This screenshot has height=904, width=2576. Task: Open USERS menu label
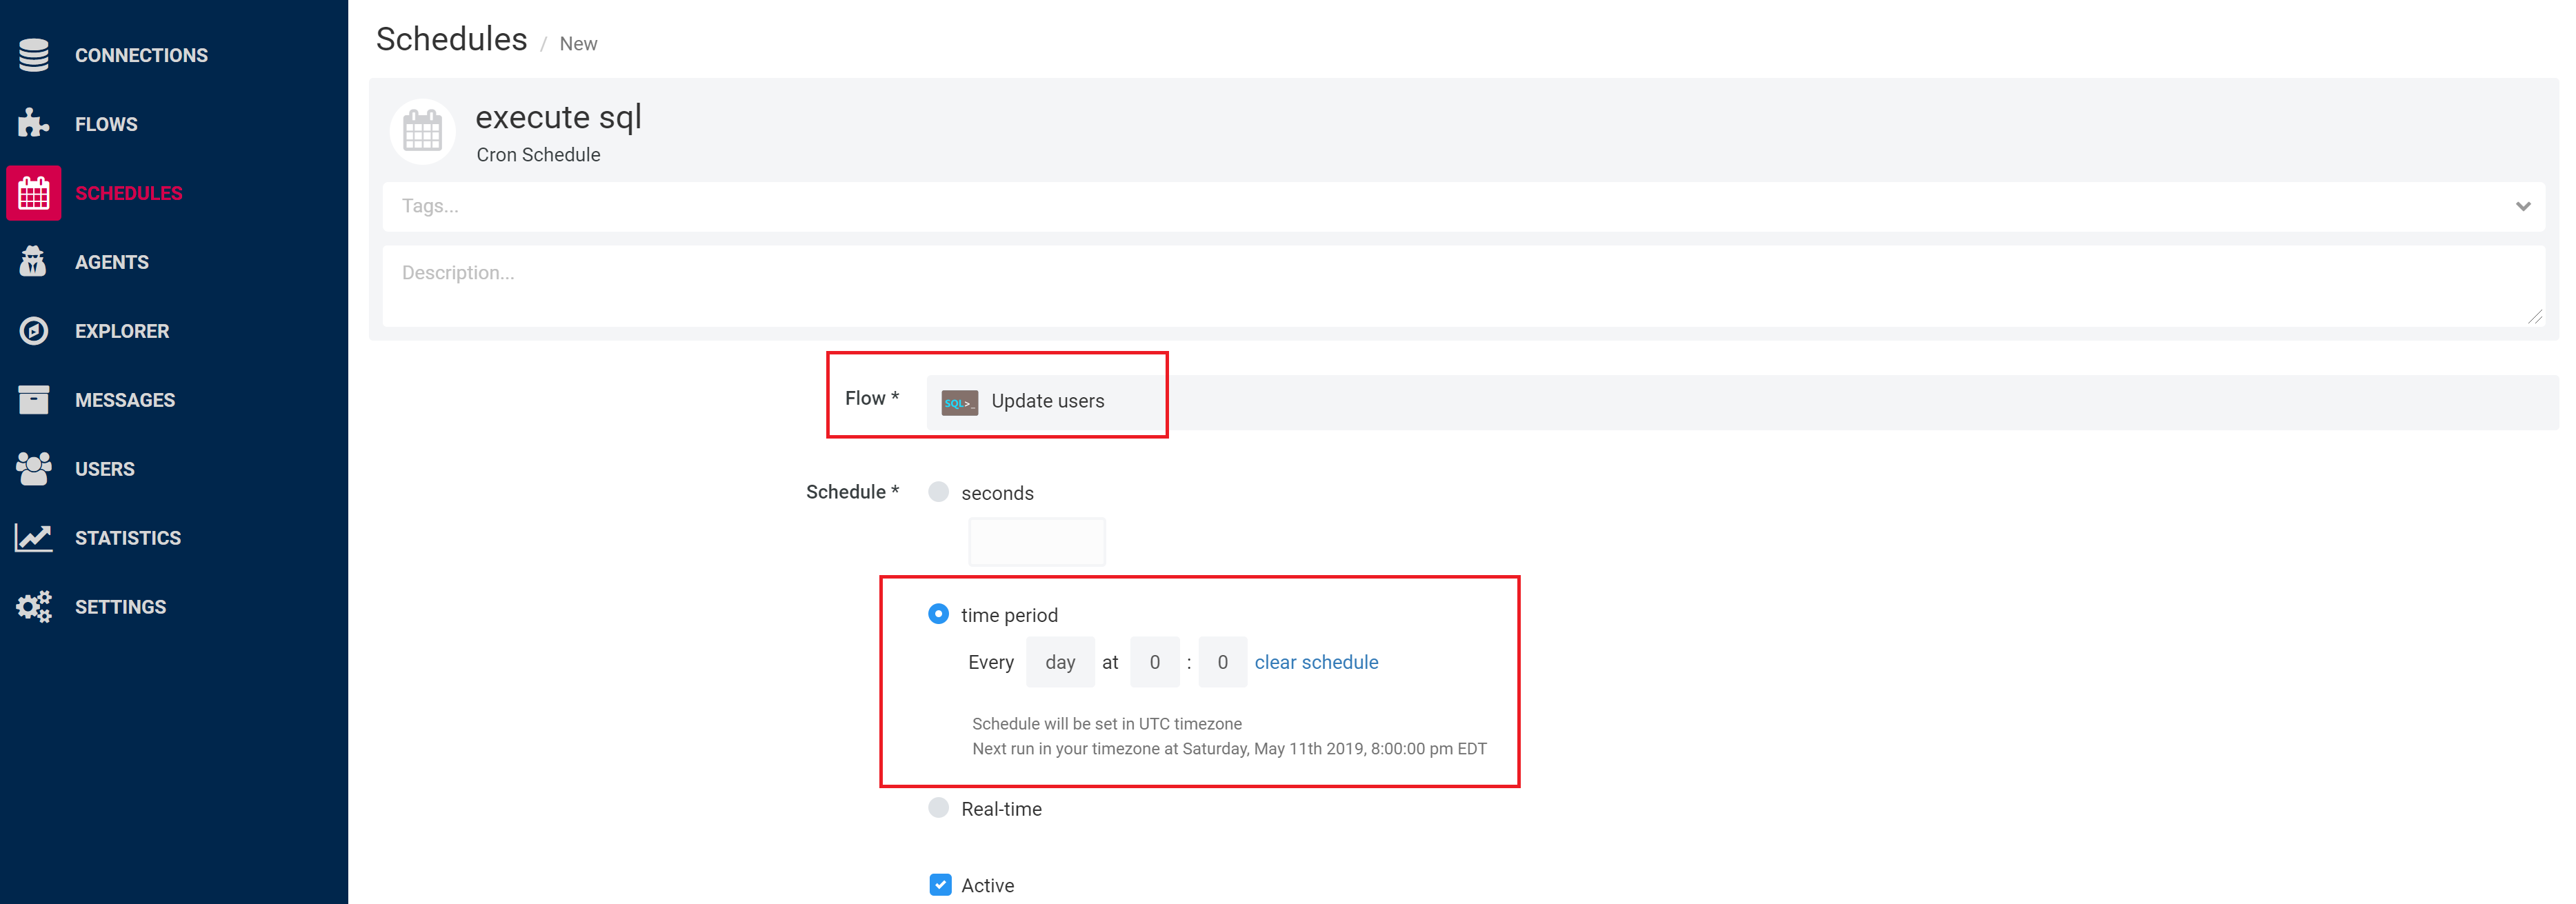tap(104, 470)
